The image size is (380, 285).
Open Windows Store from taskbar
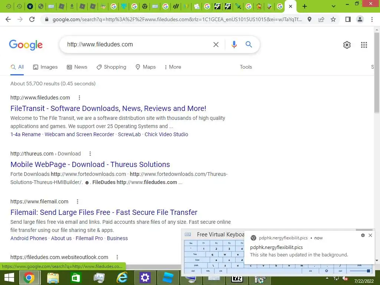point(76,278)
